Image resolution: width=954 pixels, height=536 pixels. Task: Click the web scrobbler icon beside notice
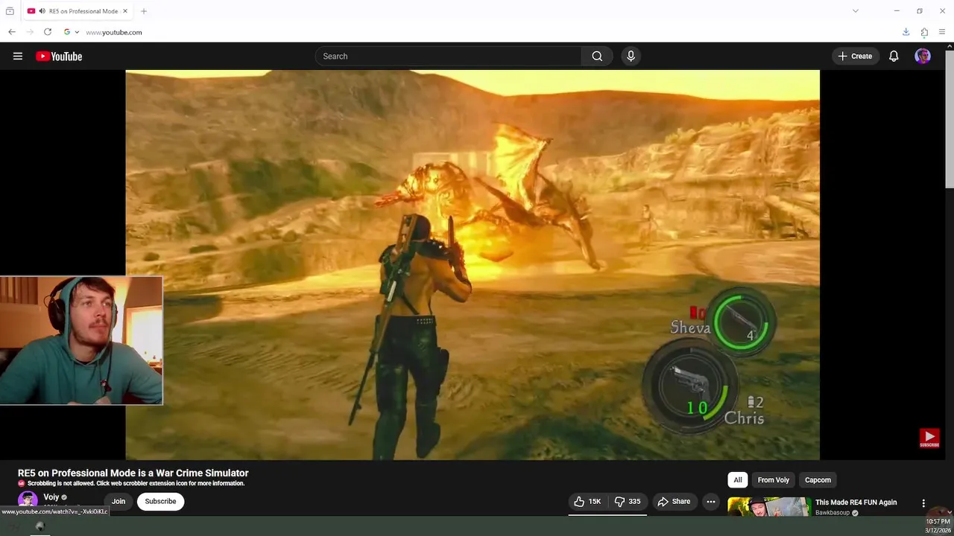22,483
